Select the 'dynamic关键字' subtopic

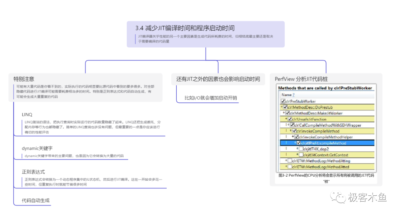37,149
